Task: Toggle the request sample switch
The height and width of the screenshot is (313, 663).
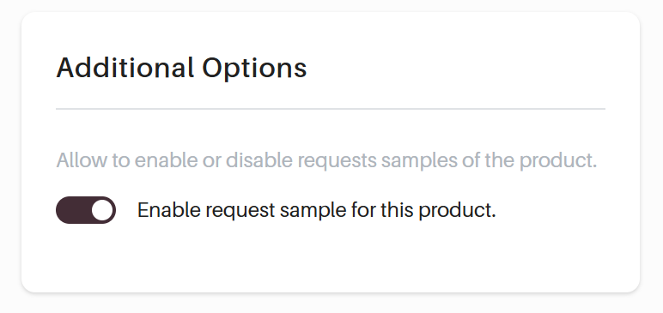Action: 86,210
